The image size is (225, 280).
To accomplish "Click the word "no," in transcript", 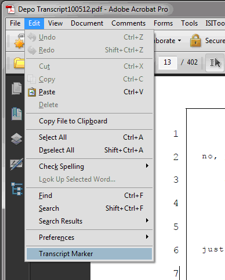I will click(210, 157).
